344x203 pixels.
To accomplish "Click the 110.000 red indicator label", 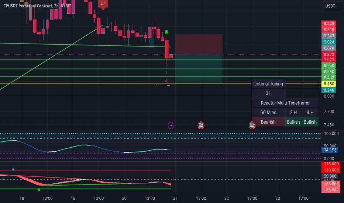I will [x=331, y=170].
